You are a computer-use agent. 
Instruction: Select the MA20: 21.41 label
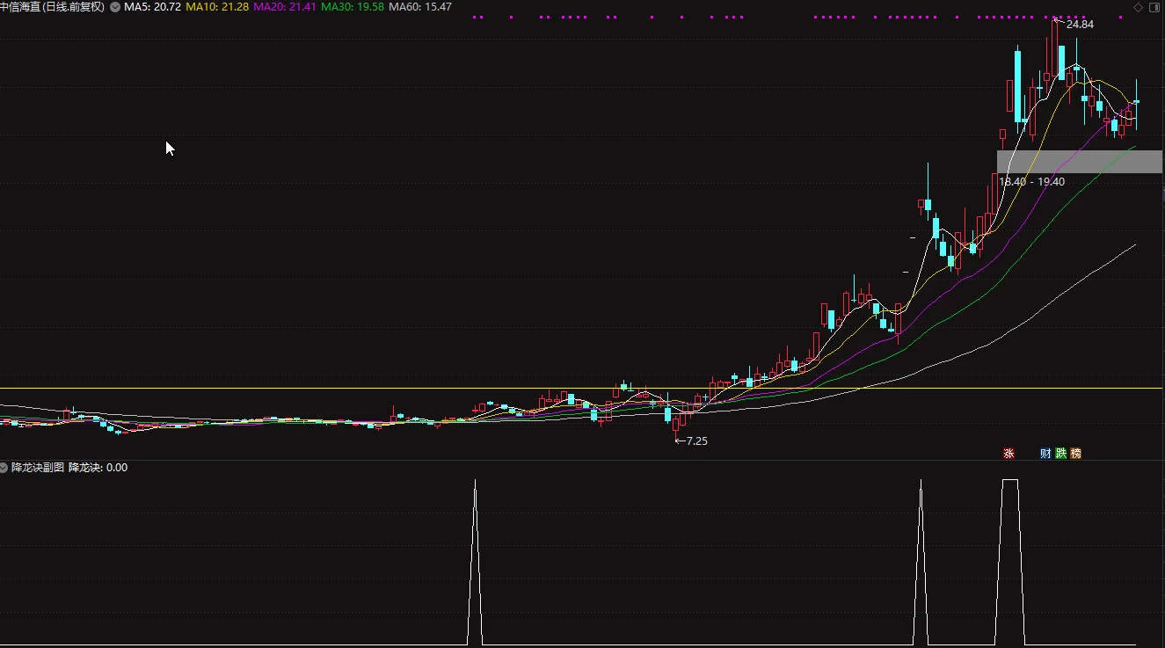click(x=285, y=7)
